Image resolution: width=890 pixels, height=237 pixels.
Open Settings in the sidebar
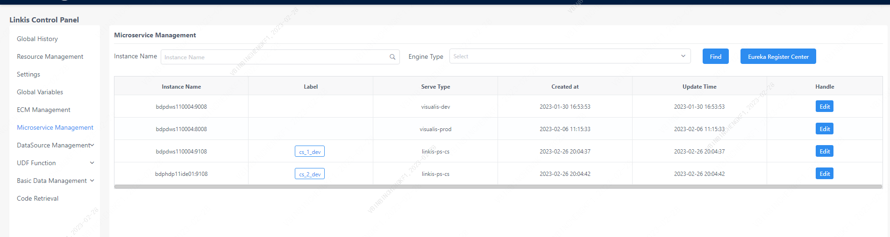coord(28,74)
